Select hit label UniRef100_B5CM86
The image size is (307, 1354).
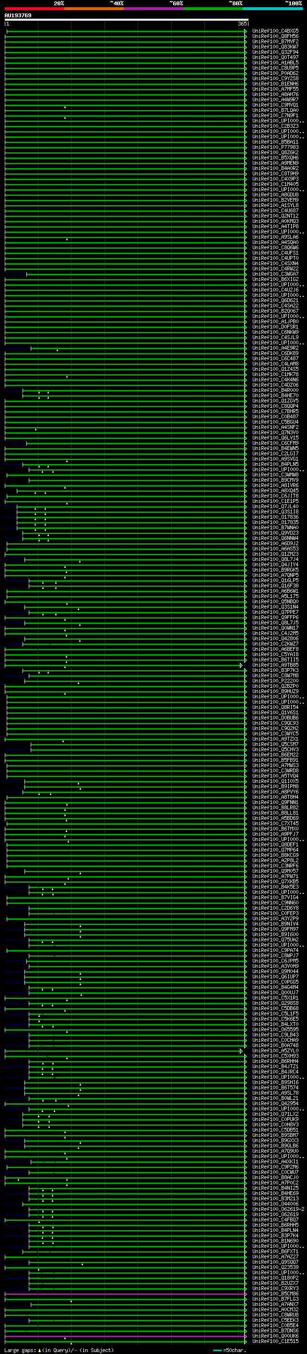point(275,1293)
